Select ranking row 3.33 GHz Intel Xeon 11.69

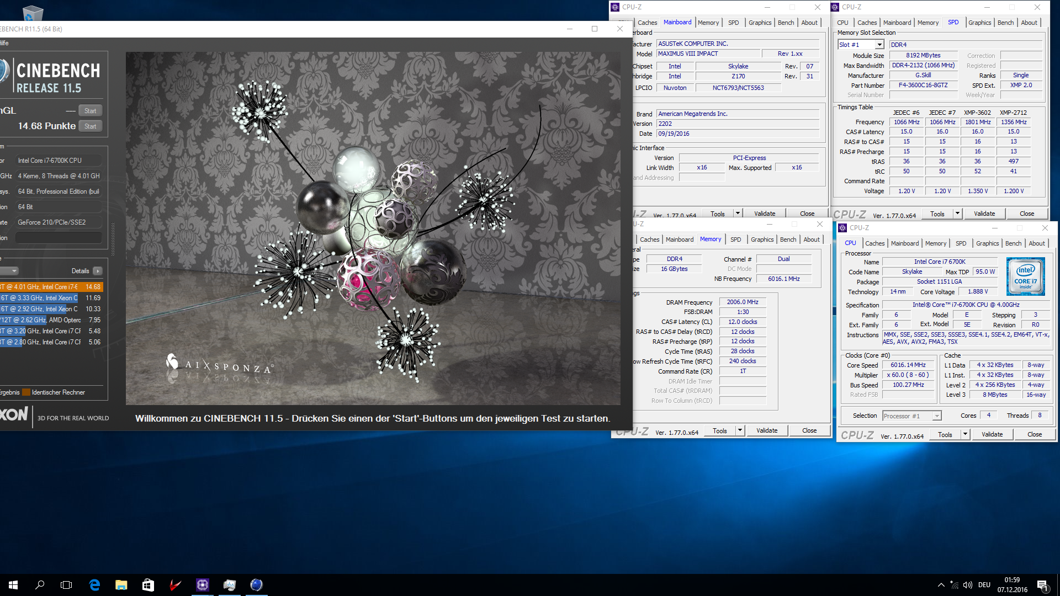click(51, 298)
